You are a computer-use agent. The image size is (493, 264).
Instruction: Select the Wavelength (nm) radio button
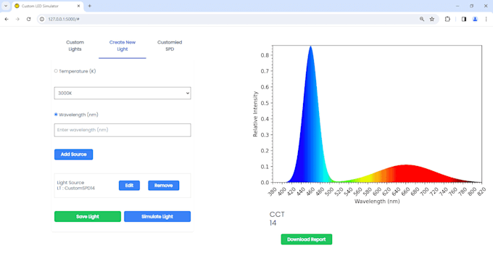tap(56, 115)
